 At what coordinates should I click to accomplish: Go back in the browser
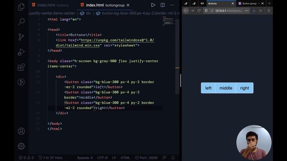point(186,11)
